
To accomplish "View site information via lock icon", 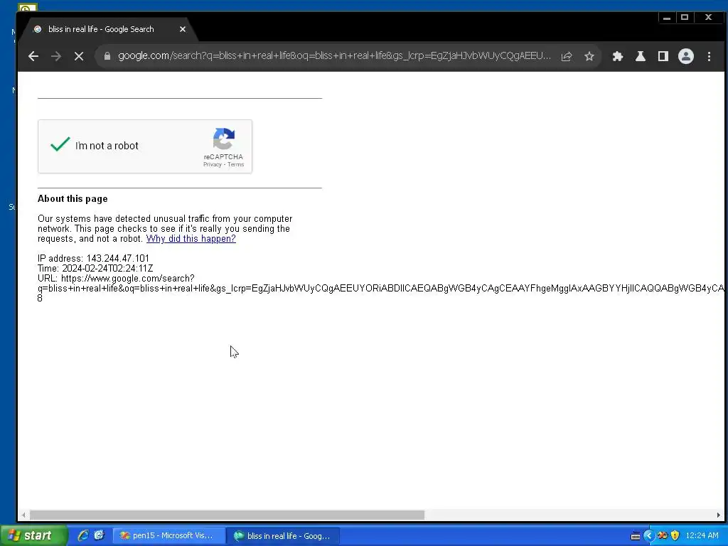I will [x=107, y=56].
